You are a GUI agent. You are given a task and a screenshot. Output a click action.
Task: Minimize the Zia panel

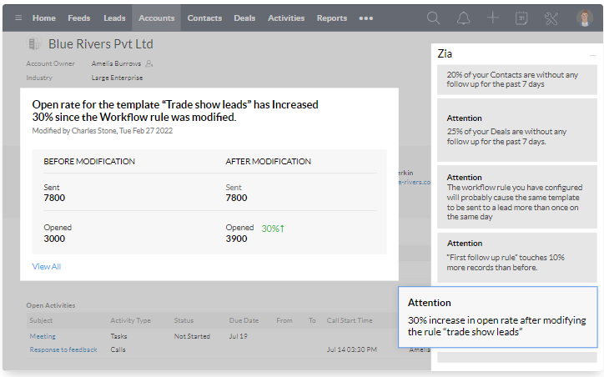[x=592, y=56]
